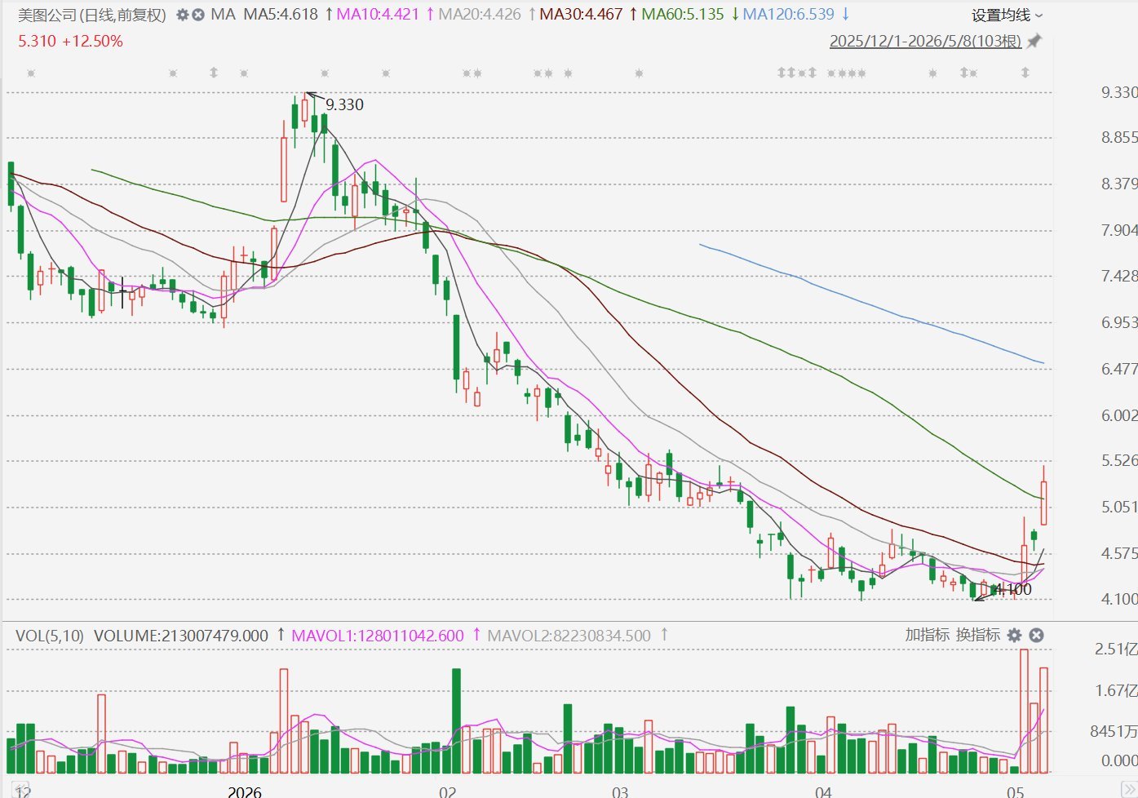The height and width of the screenshot is (798, 1138).
Task: Select the 美图公司(日线,前复权) chart title
Action: [91, 15]
